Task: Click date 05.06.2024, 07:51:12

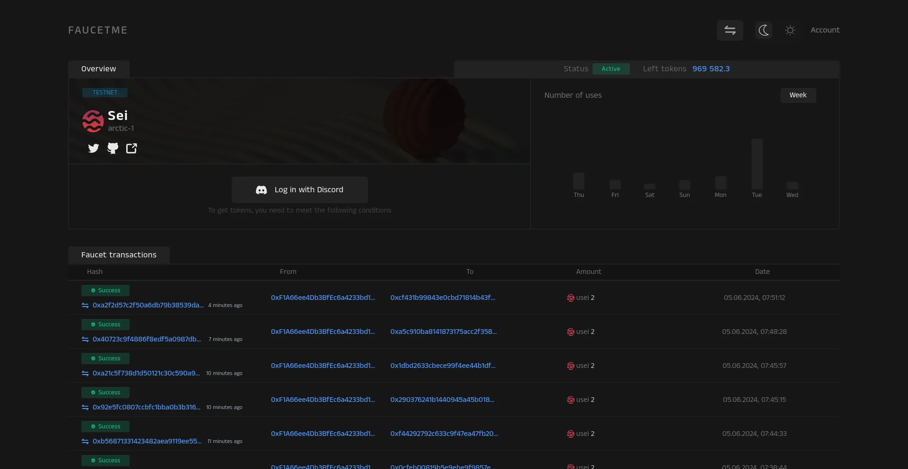Action: [x=754, y=298]
